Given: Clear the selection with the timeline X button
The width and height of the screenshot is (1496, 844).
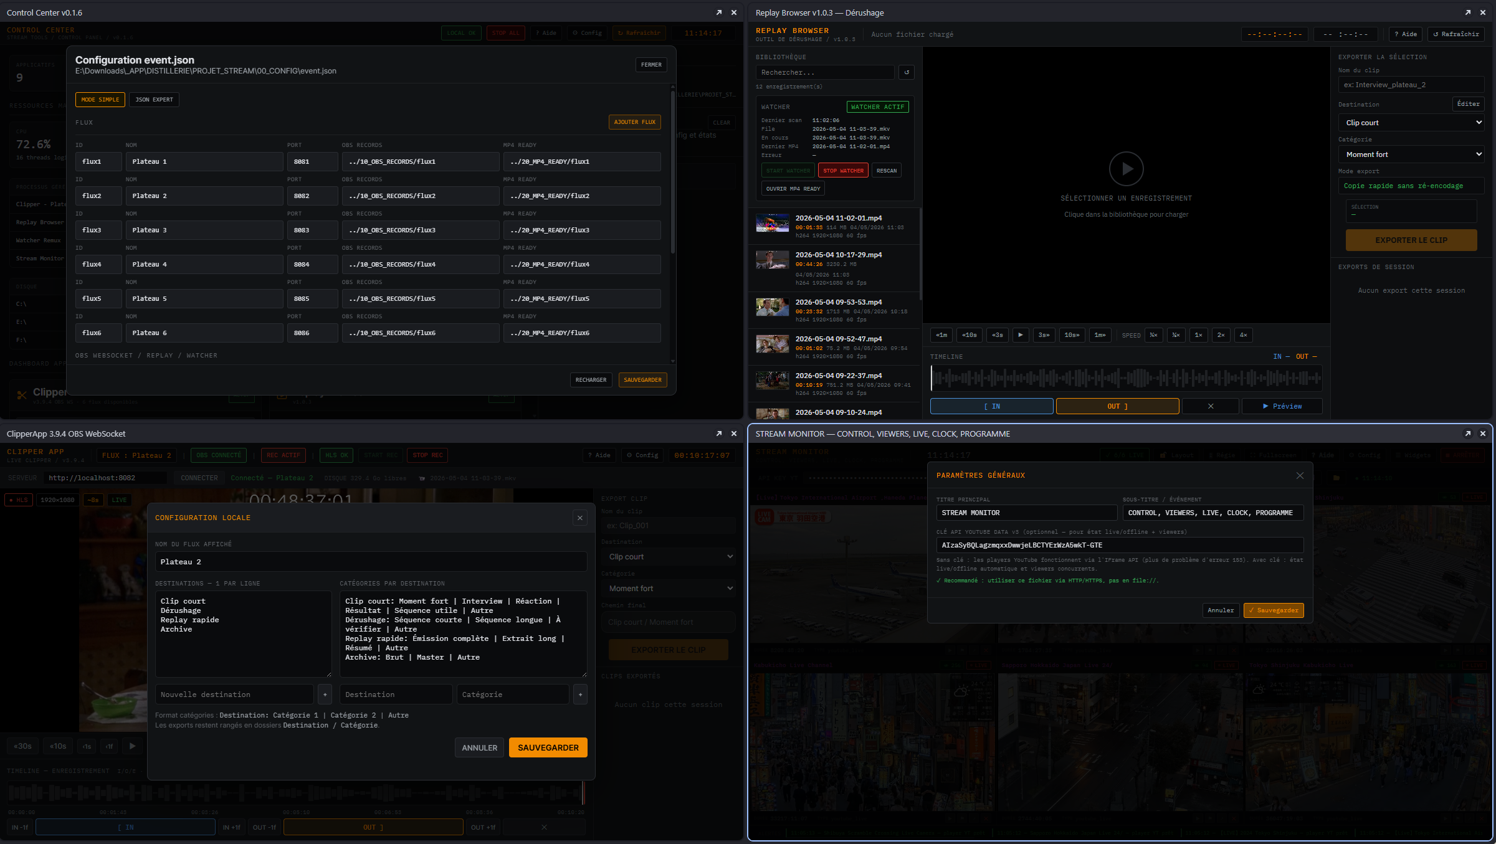Looking at the screenshot, I should [x=1211, y=406].
